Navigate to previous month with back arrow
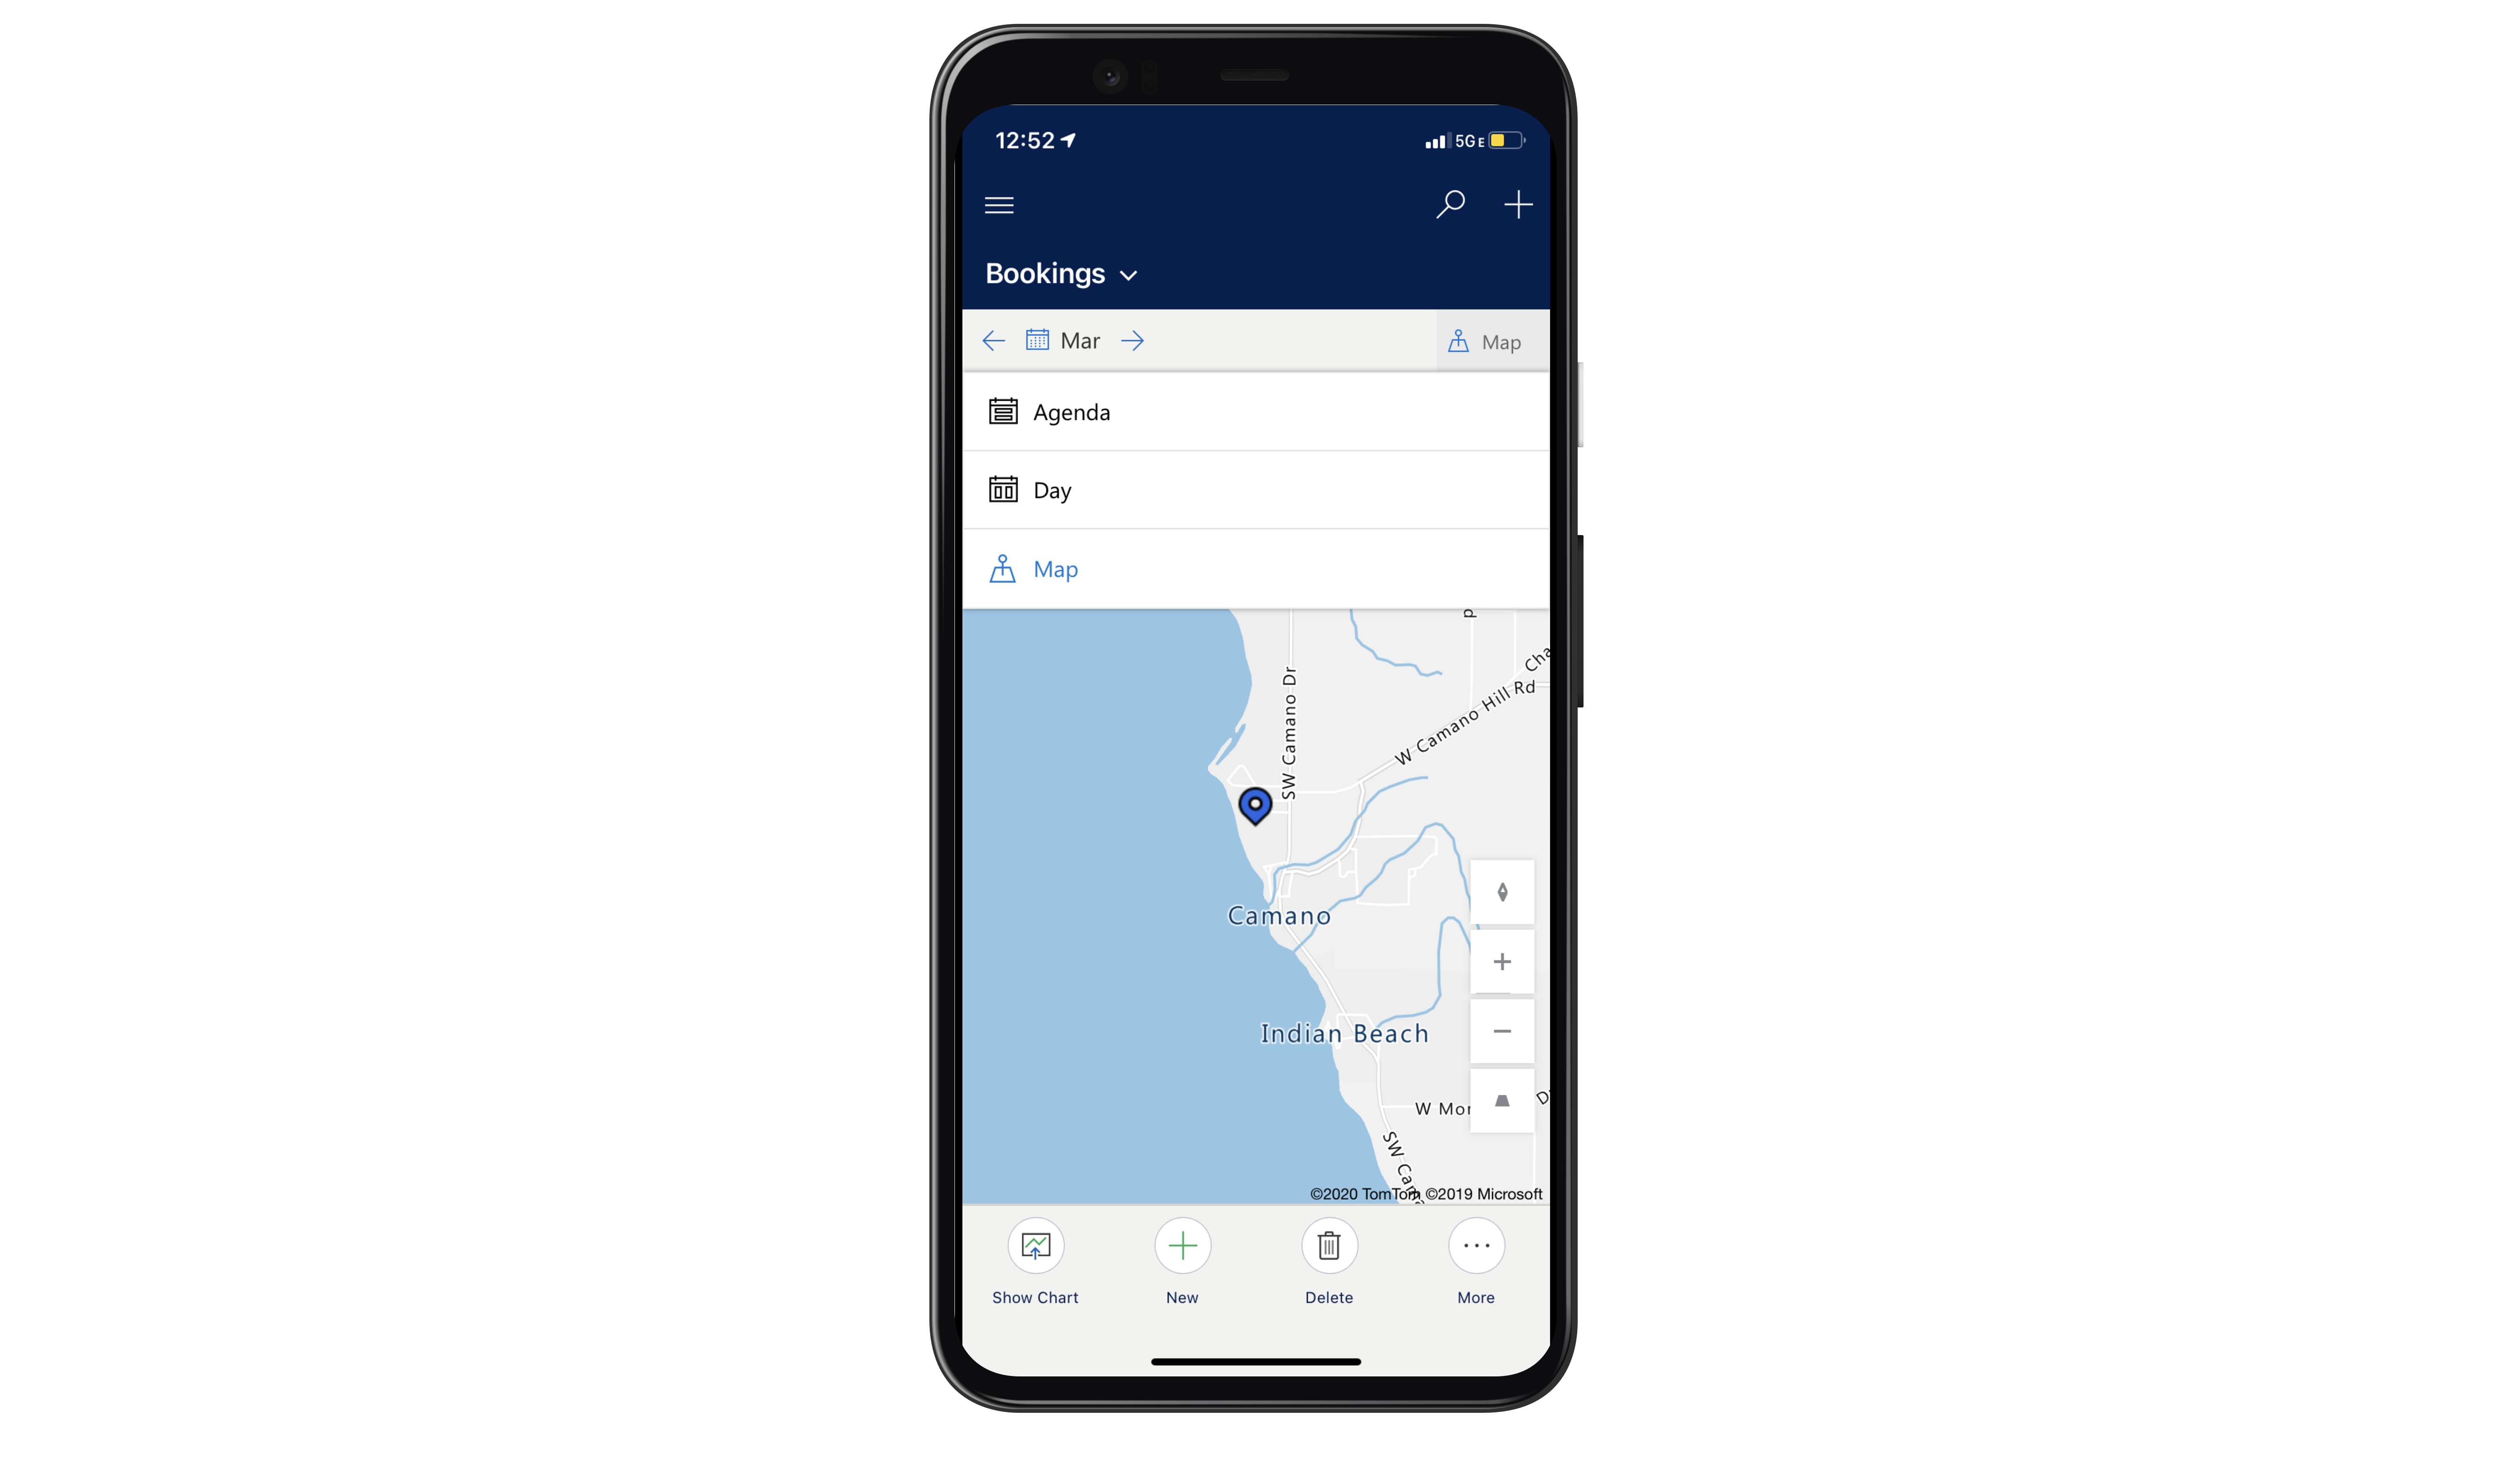 pyautogui.click(x=994, y=340)
